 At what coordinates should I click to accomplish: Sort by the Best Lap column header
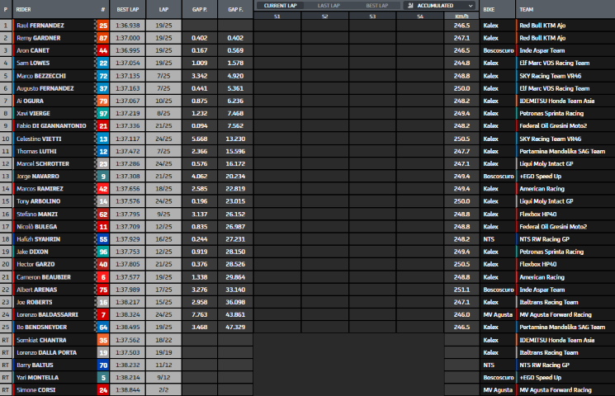click(x=128, y=10)
